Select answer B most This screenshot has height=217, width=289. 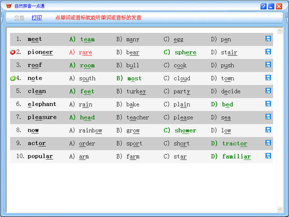(129, 79)
